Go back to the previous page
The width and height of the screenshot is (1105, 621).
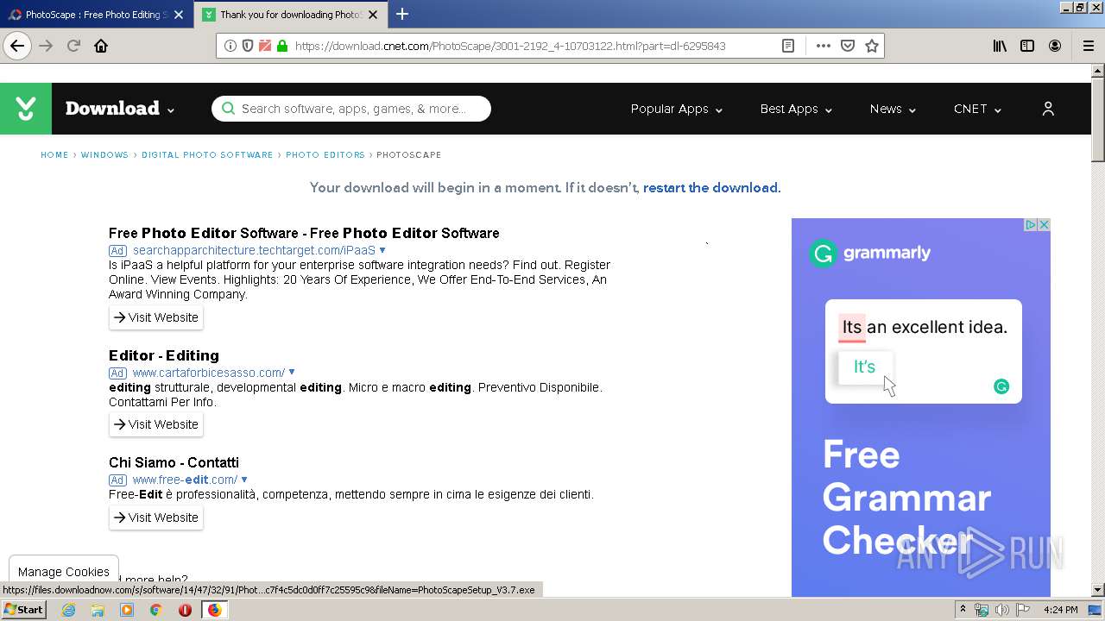17,46
